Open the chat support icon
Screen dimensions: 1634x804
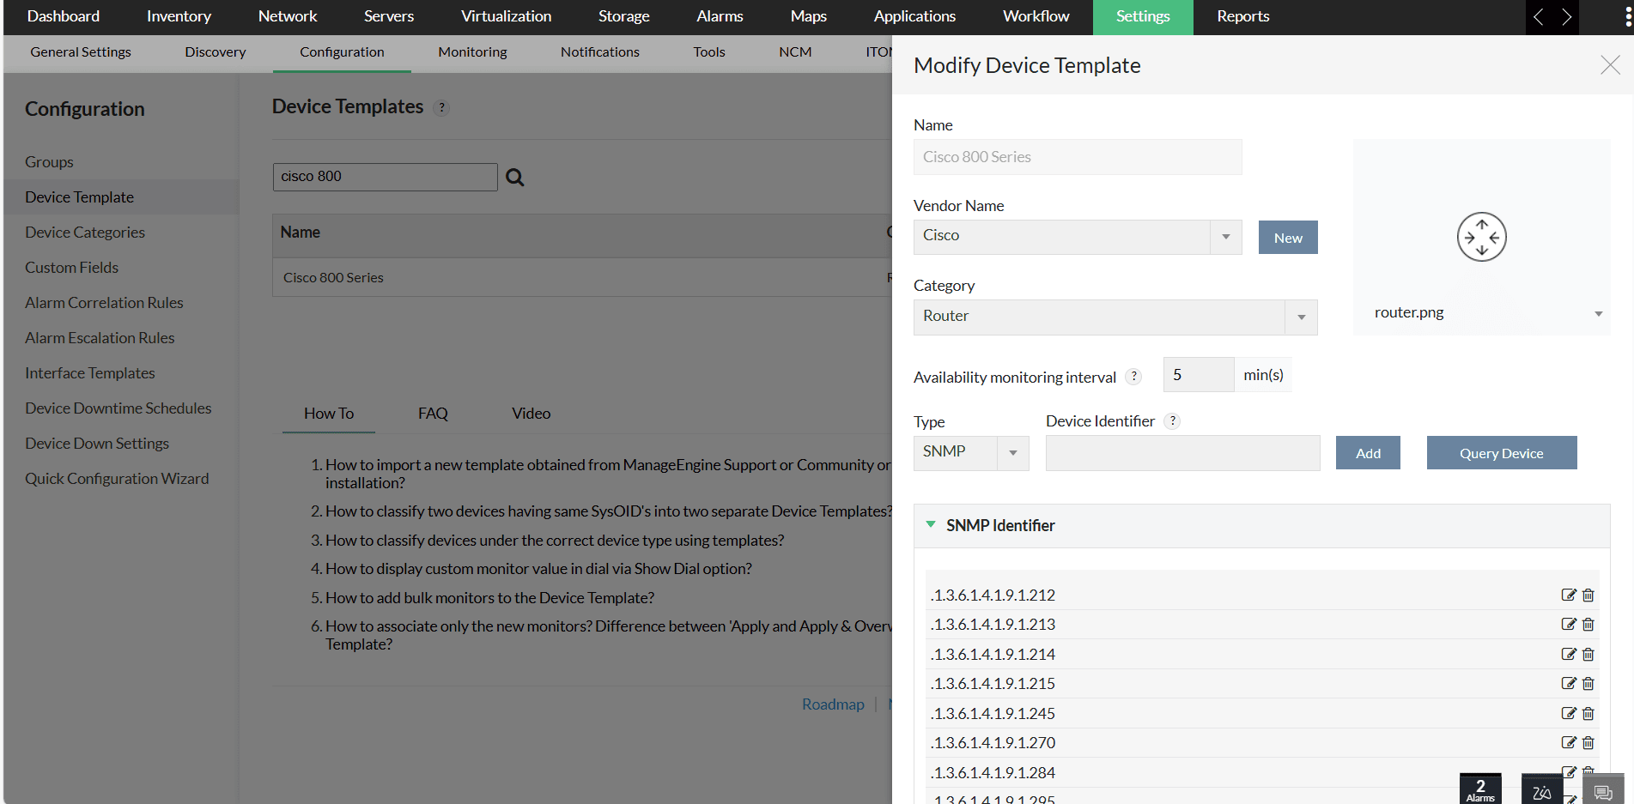[1603, 790]
